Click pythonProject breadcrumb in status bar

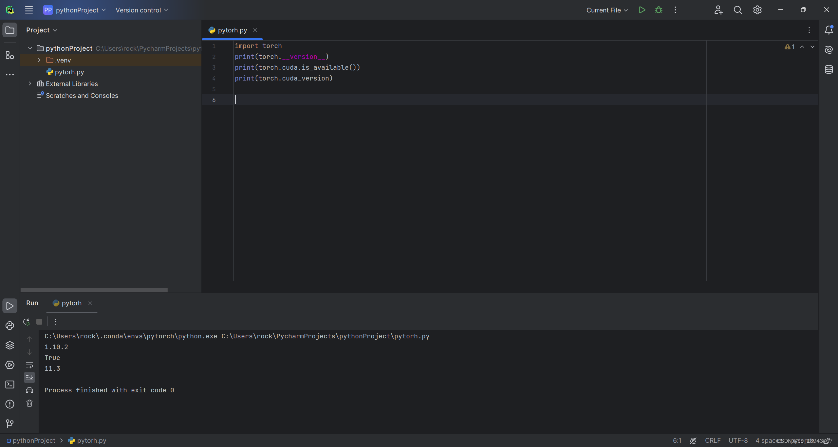point(31,440)
